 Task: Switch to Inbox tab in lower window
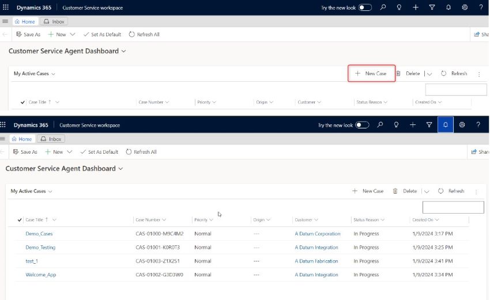[x=51, y=139]
